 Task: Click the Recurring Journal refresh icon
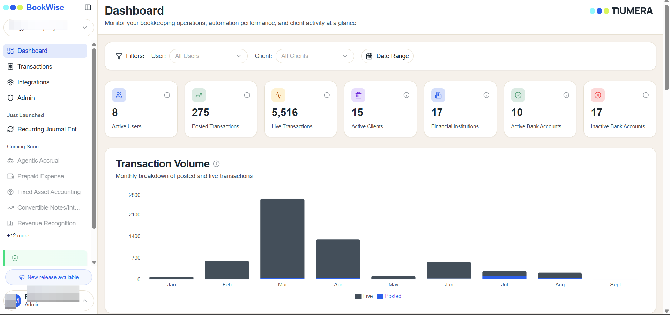tap(10, 129)
